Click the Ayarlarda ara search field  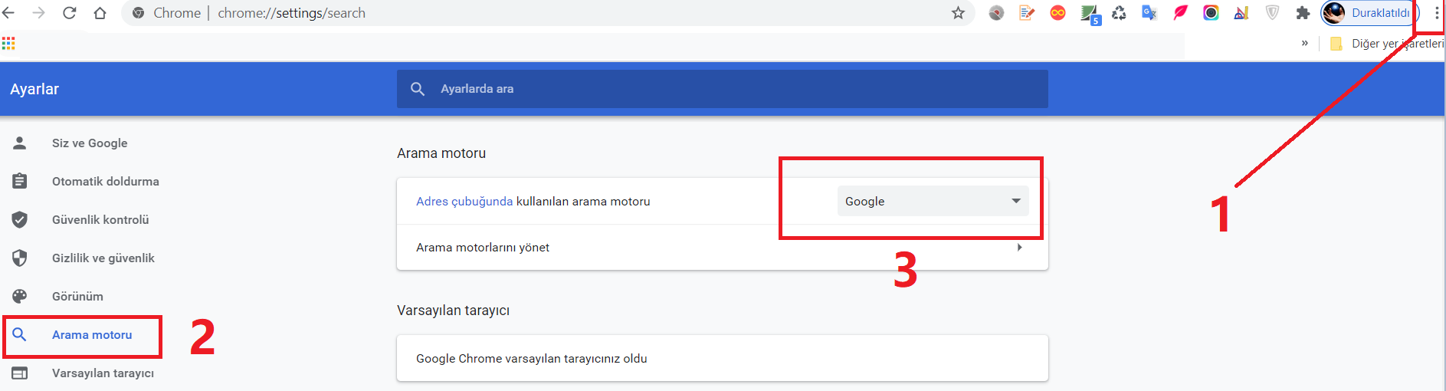coord(720,89)
